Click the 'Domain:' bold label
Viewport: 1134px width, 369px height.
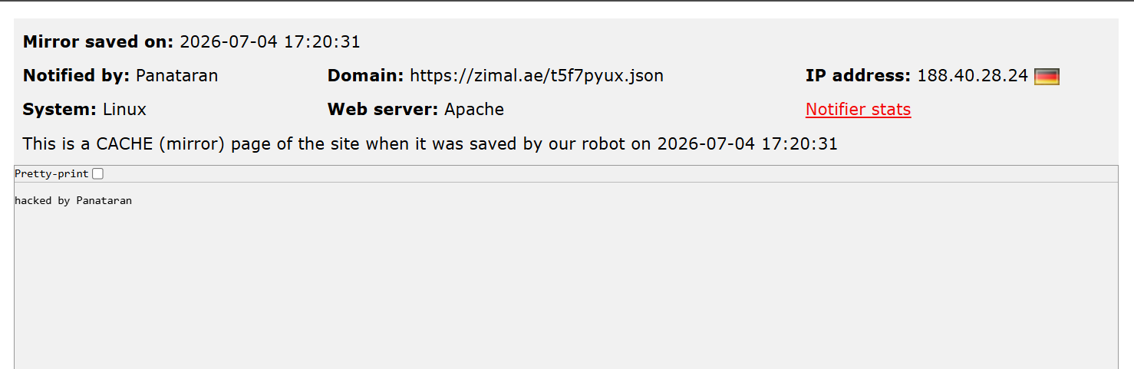point(366,76)
